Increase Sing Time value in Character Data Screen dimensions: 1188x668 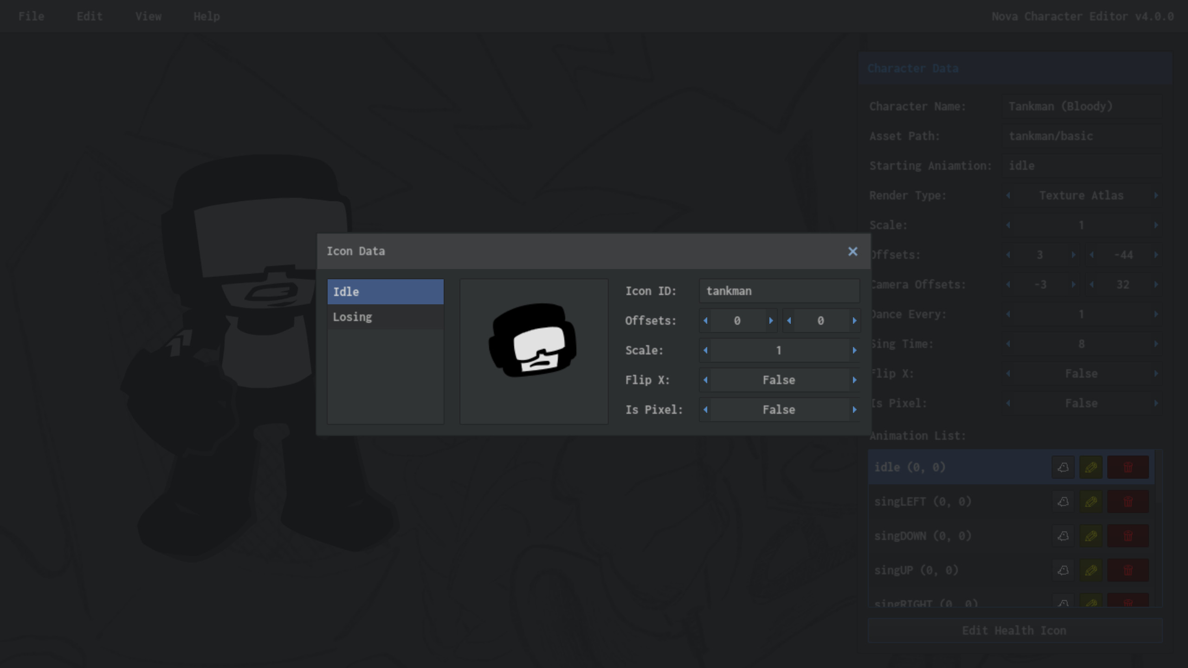point(1156,344)
